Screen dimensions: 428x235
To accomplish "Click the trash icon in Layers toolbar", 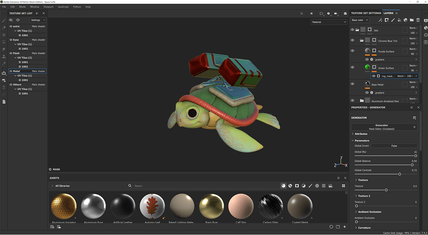I will pyautogui.click(x=418, y=20).
